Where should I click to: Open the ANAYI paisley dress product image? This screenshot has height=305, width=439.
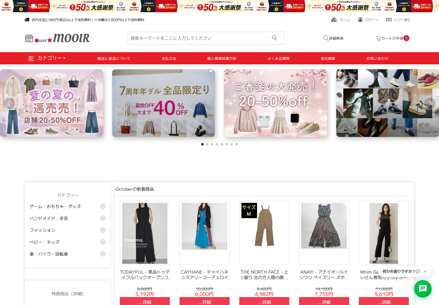pos(324,226)
